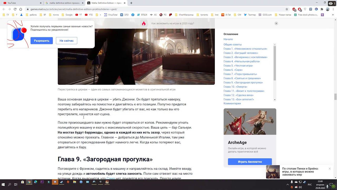Reload the page with the refresh icon
Image resolution: width=337 pixels, height=190 pixels.
coord(15,9)
